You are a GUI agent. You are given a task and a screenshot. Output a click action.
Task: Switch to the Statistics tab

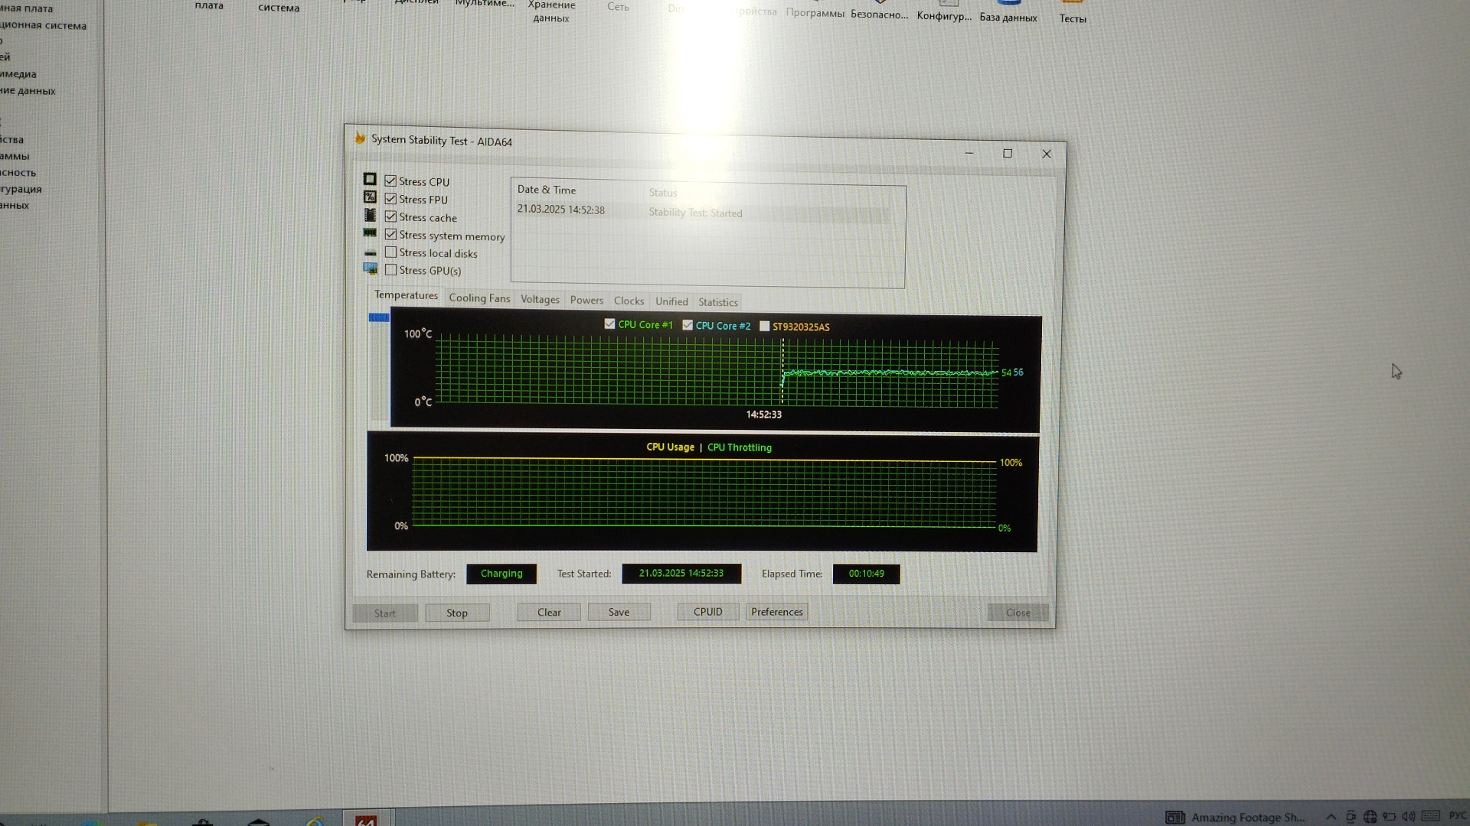pos(717,302)
